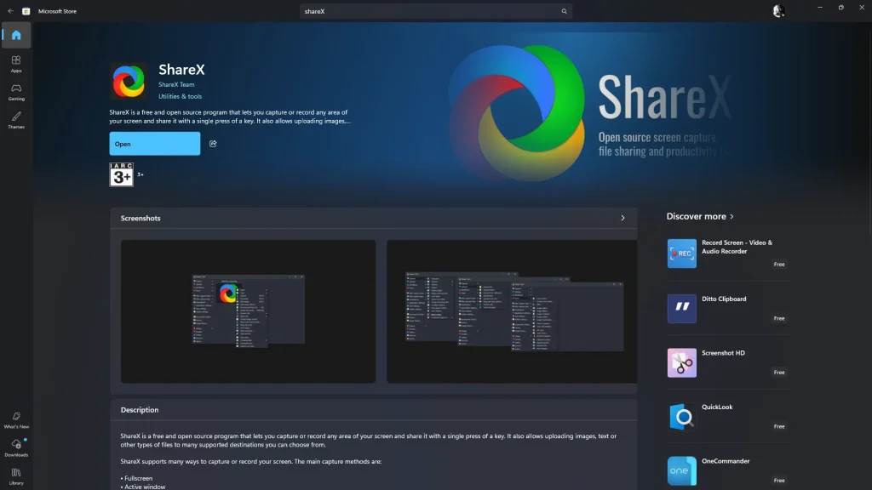This screenshot has height=490, width=872.
Task: Click the ShareX hero banner image
Action: pyautogui.click(x=589, y=114)
